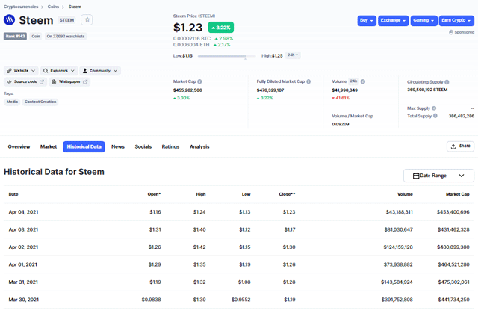Click the Website link chain icon
Screen dimensions: 478x310
coord(9,71)
